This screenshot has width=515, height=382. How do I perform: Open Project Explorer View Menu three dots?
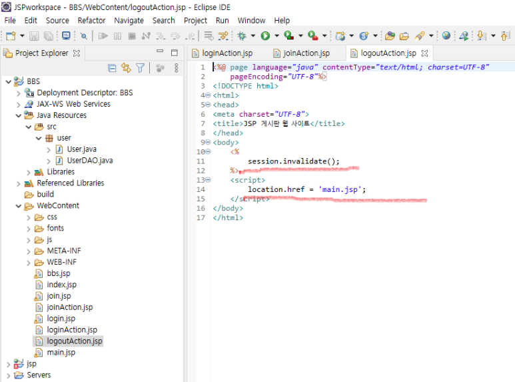(177, 68)
